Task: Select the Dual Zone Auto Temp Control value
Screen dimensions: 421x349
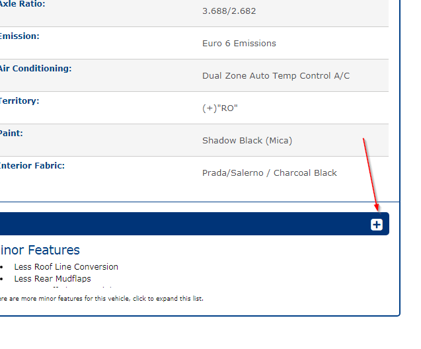Action: click(x=276, y=76)
